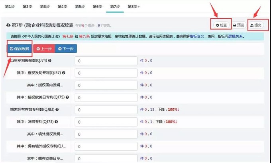Click the label 其中：境外授权发明…
271x163 pixels.
[x=45, y=134]
